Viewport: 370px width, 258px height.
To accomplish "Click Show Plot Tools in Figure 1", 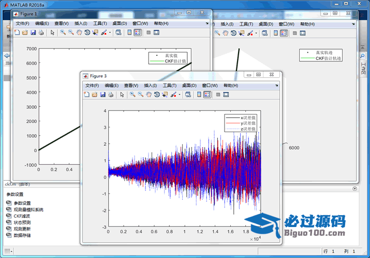I will [156, 33].
